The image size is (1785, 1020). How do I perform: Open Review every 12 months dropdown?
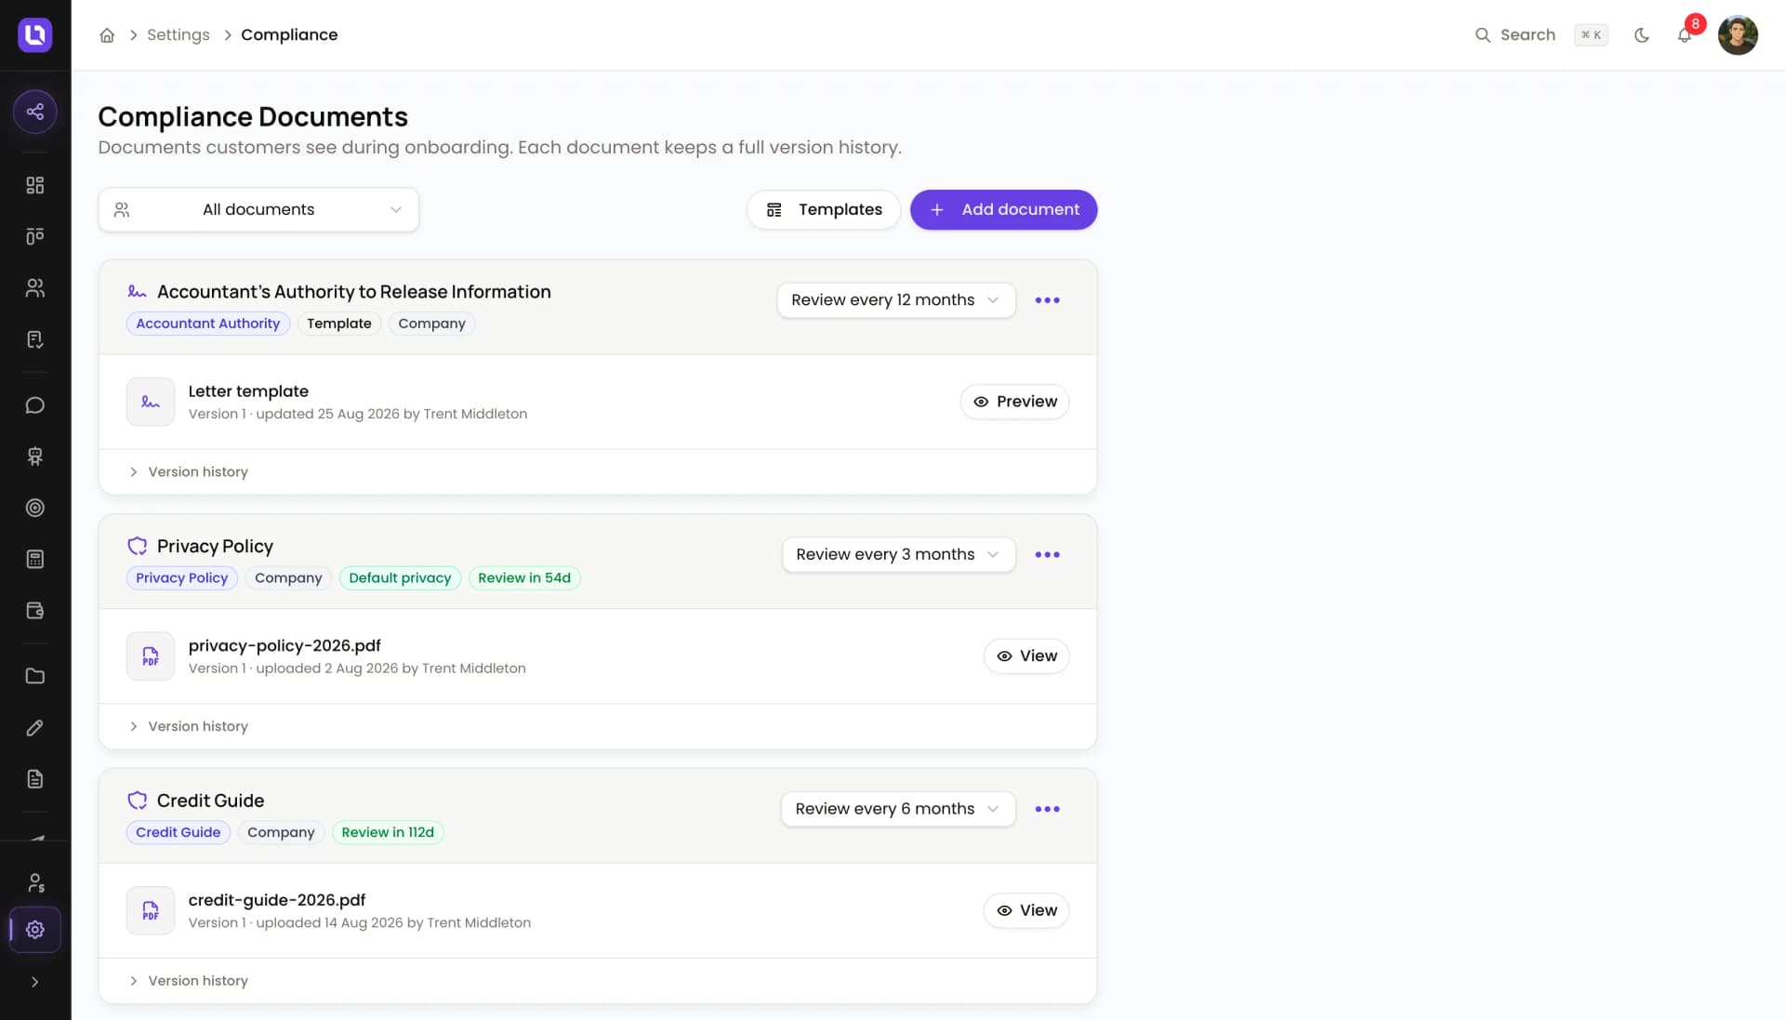pyautogui.click(x=896, y=300)
